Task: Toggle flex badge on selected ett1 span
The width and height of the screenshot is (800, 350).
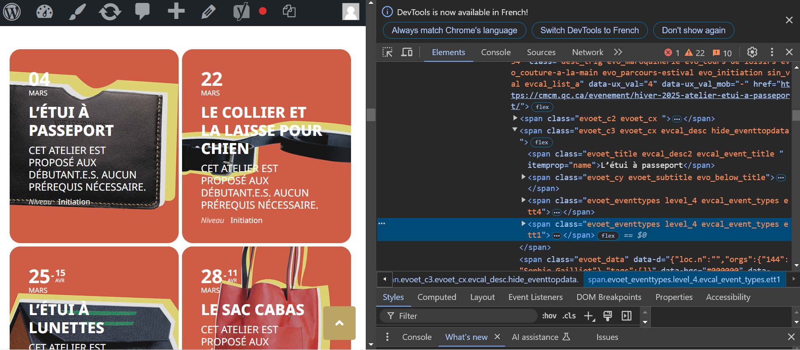Action: pyautogui.click(x=608, y=236)
